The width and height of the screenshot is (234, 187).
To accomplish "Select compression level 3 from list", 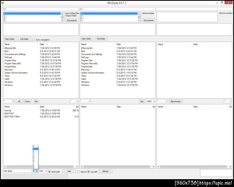I will pos(35,153).
